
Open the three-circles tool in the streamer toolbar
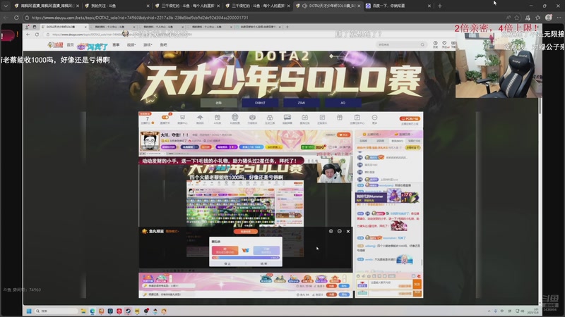click(270, 118)
